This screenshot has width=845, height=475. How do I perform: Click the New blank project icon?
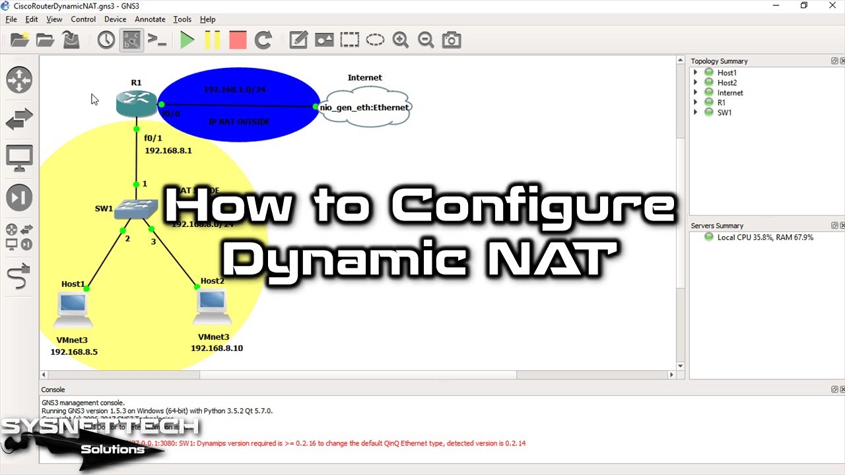coord(20,40)
